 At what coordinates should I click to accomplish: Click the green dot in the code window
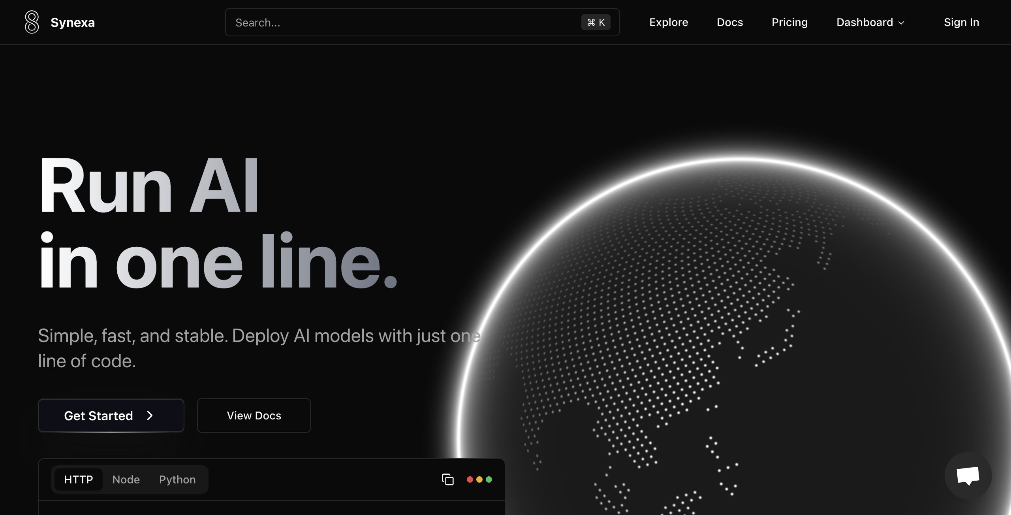pyautogui.click(x=489, y=479)
